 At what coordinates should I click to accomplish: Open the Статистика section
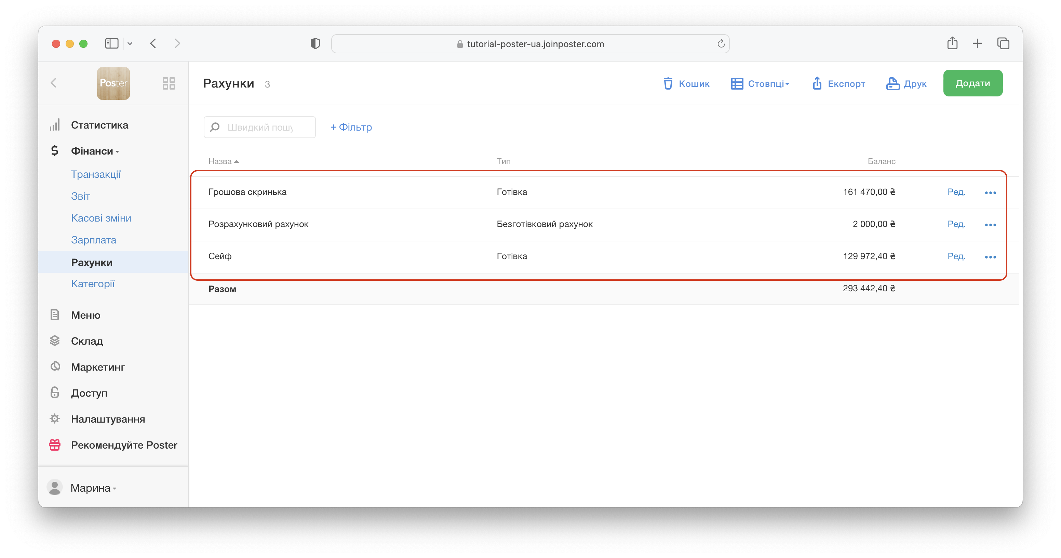point(99,125)
